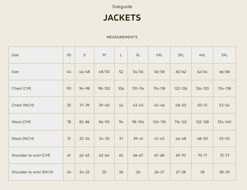The height and width of the screenshot is (190, 247).
Task: Click the Waist (INCH) row label
Action: pos(23,139)
